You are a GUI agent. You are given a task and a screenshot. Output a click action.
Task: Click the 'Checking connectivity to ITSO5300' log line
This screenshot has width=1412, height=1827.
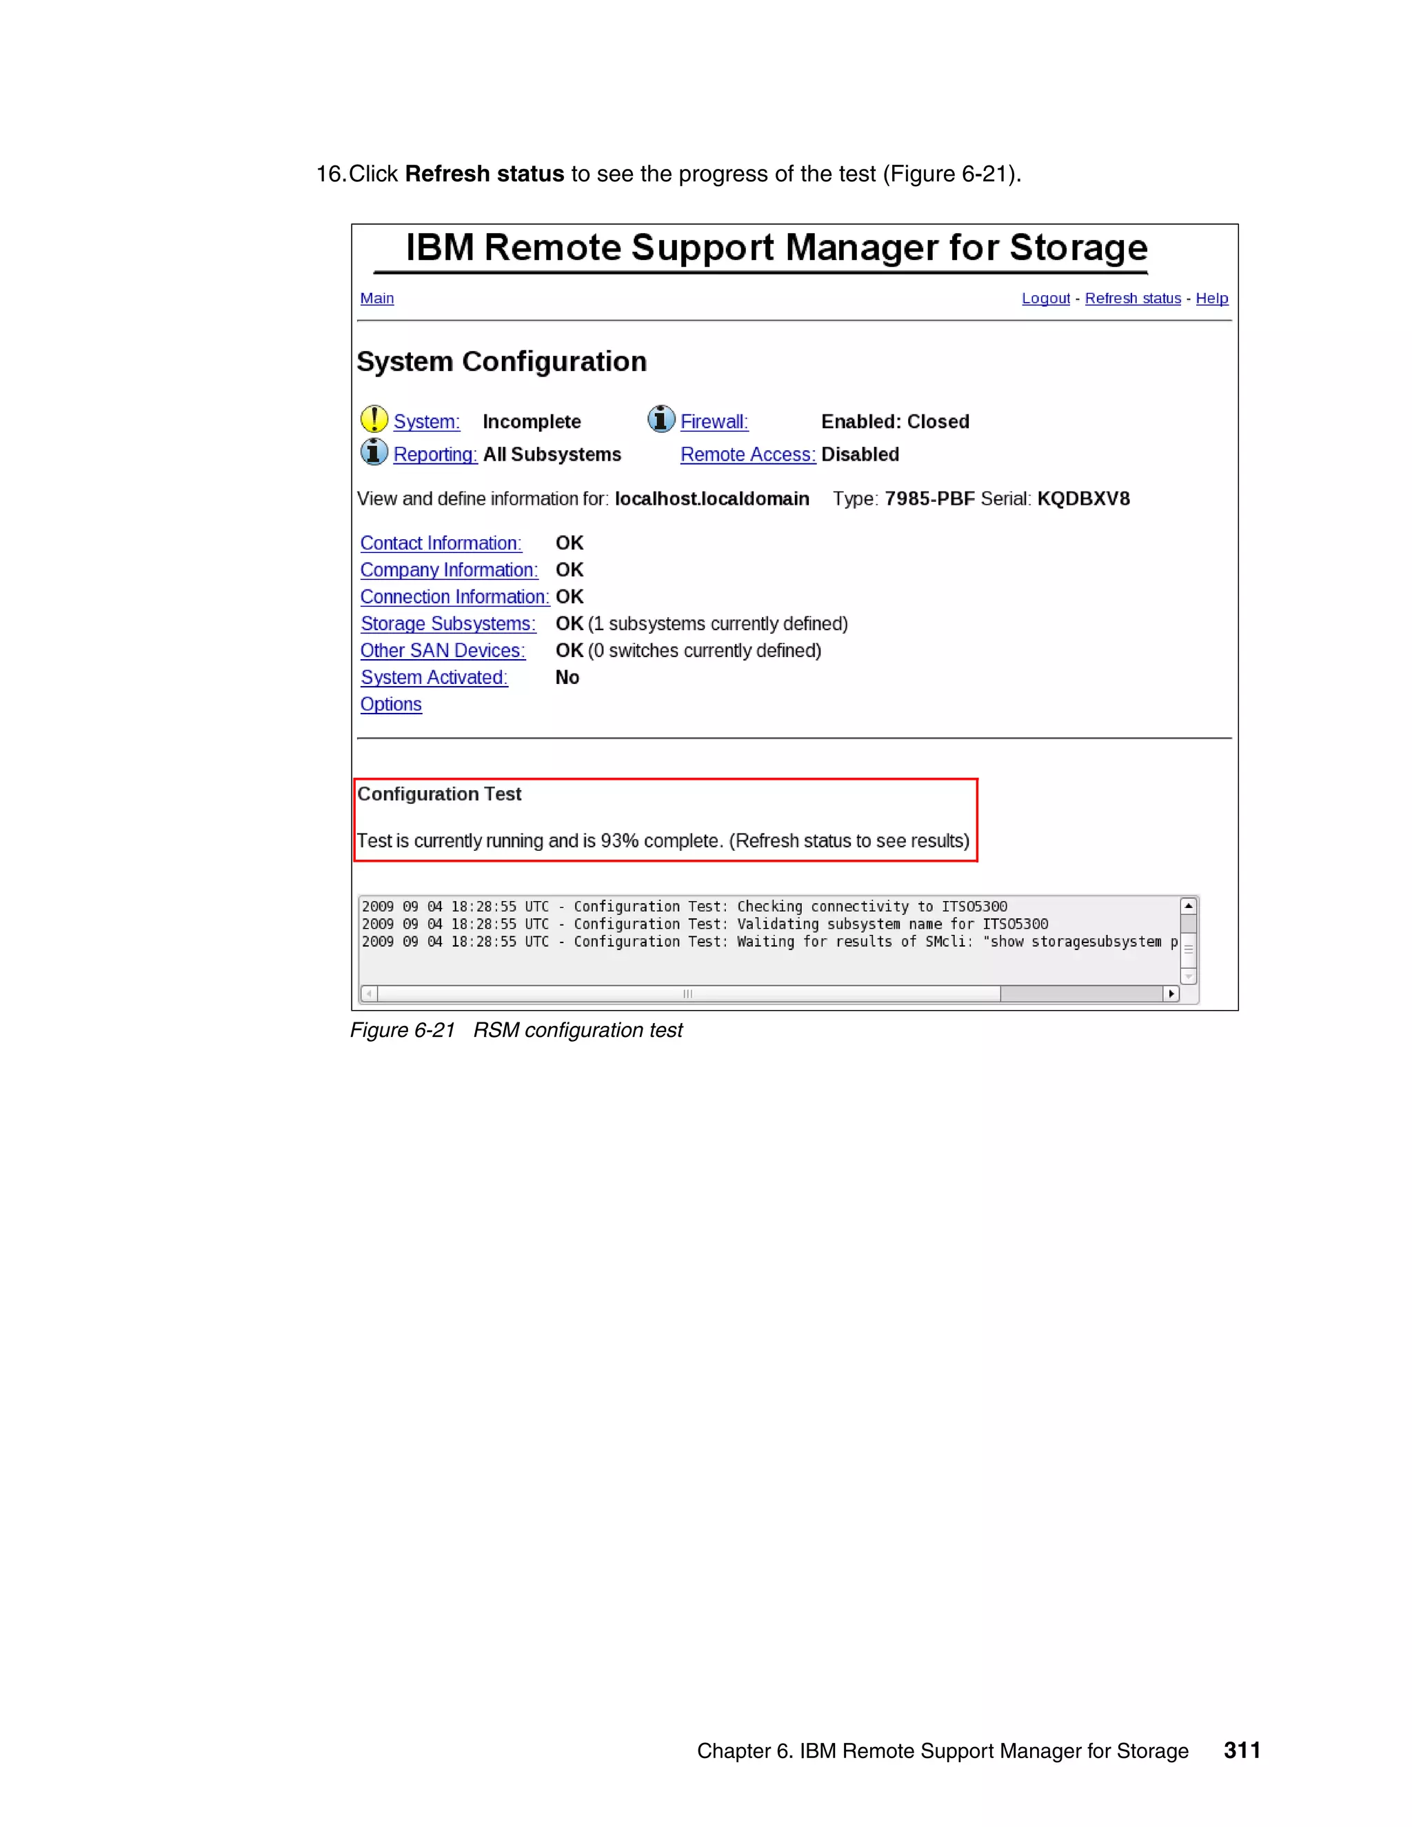(684, 907)
